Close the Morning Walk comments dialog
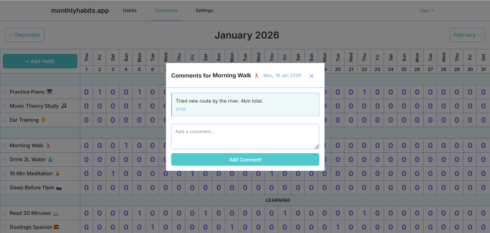 311,76
